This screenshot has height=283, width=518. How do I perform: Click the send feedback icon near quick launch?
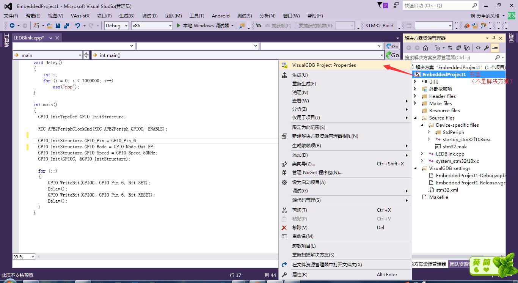click(x=396, y=5)
